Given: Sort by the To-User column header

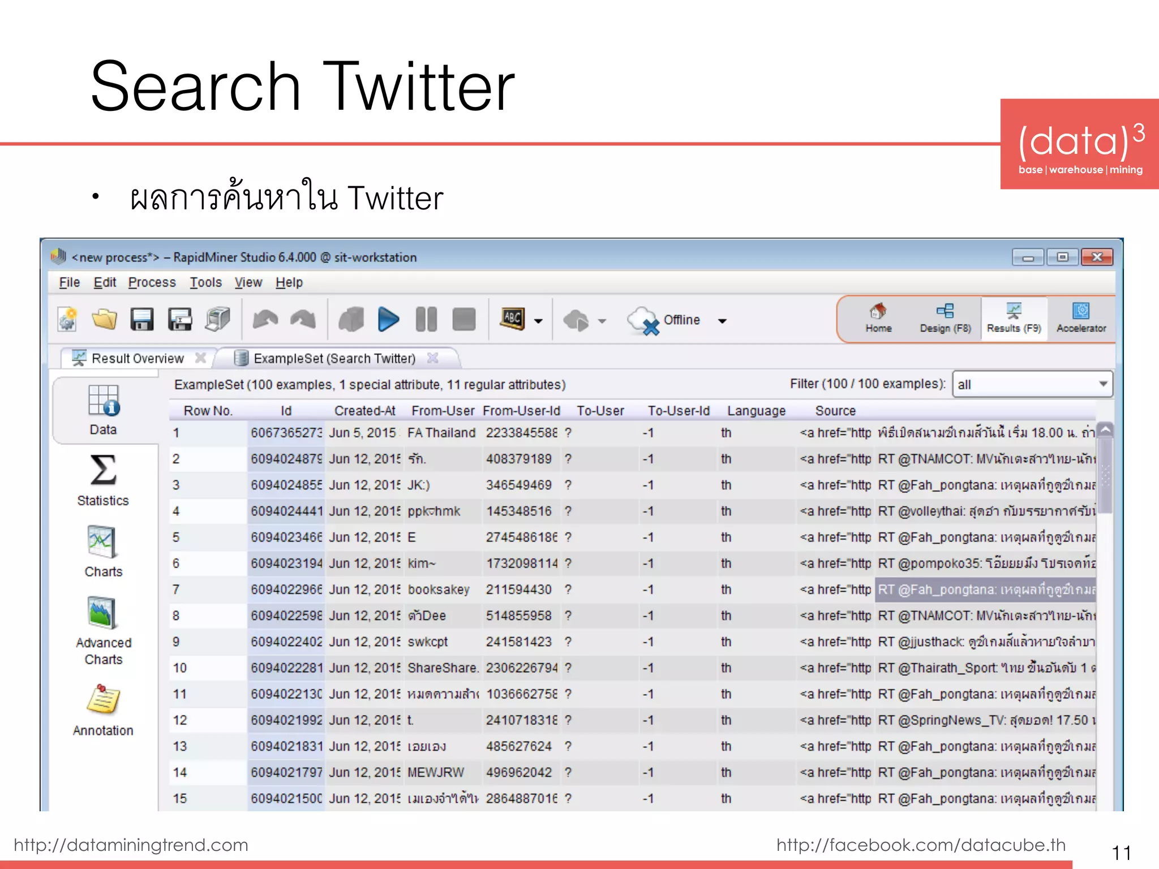Looking at the screenshot, I should point(600,411).
